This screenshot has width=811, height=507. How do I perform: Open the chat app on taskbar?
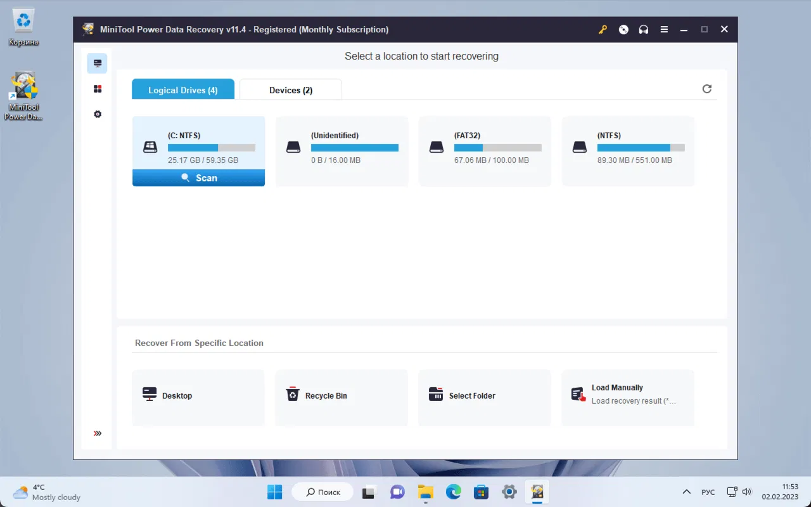pos(397,492)
